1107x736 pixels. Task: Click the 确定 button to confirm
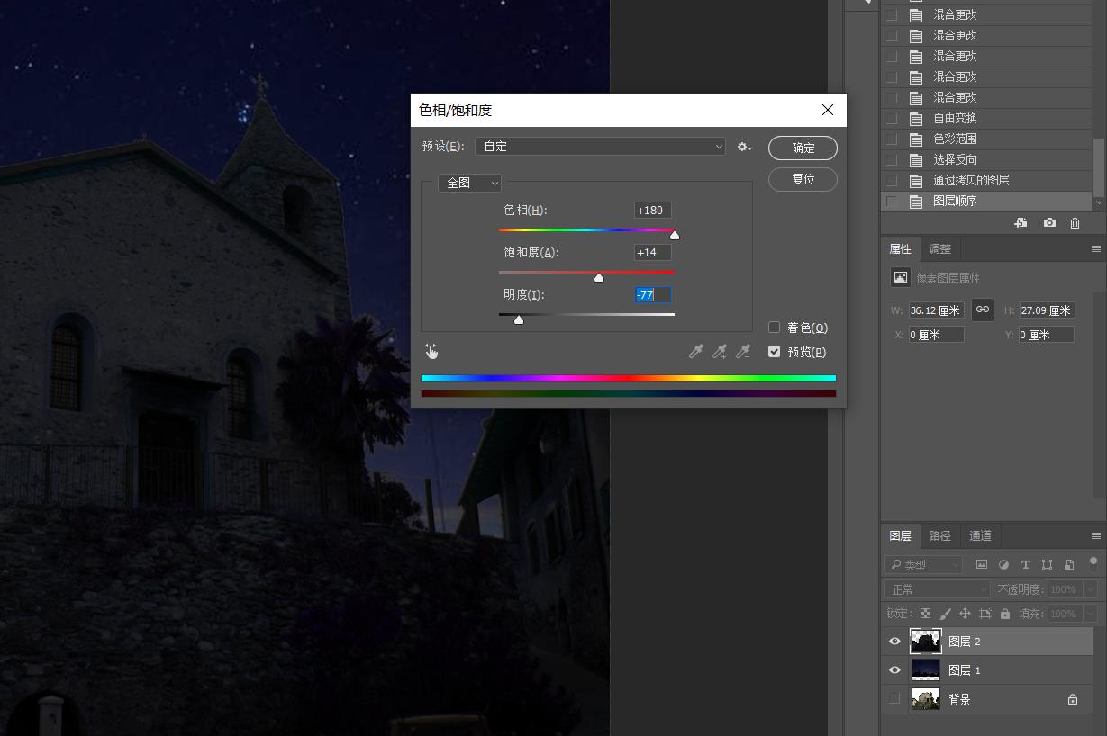click(803, 148)
